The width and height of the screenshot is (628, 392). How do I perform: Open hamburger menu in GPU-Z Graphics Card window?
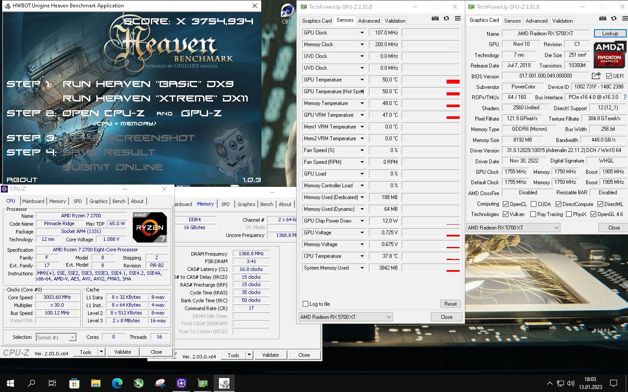[x=625, y=18]
